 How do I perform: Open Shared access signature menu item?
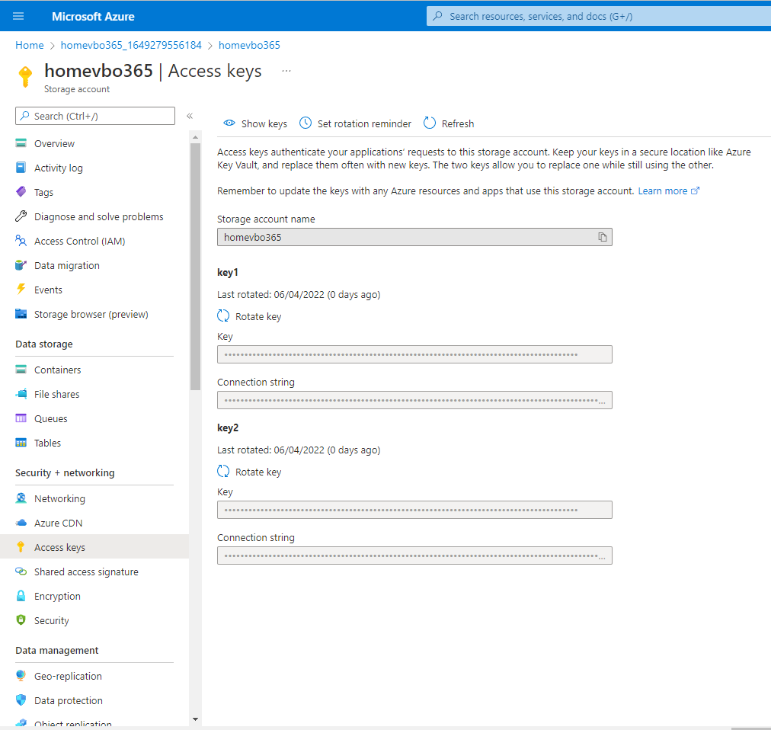(86, 572)
